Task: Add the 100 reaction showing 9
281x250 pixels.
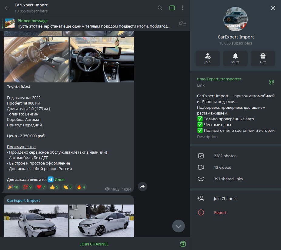Action: [28, 187]
